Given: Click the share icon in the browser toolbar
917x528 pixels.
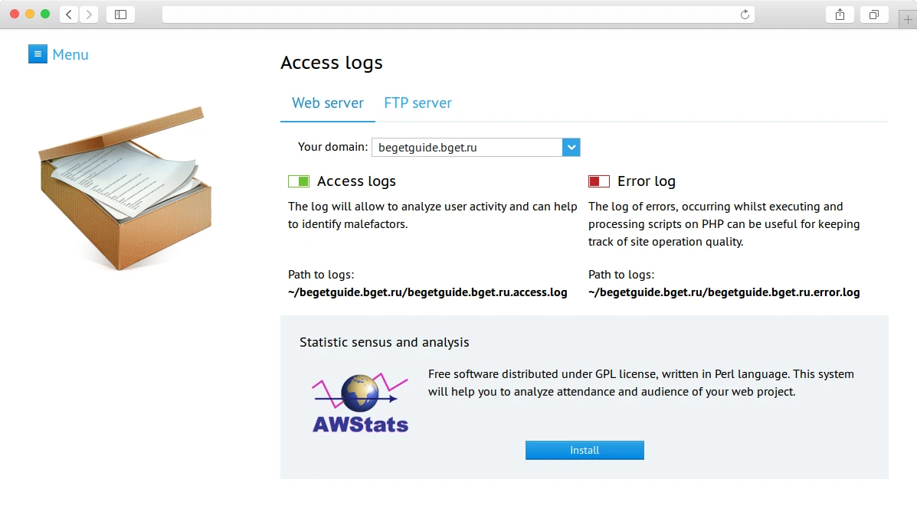Looking at the screenshot, I should pyautogui.click(x=840, y=14).
